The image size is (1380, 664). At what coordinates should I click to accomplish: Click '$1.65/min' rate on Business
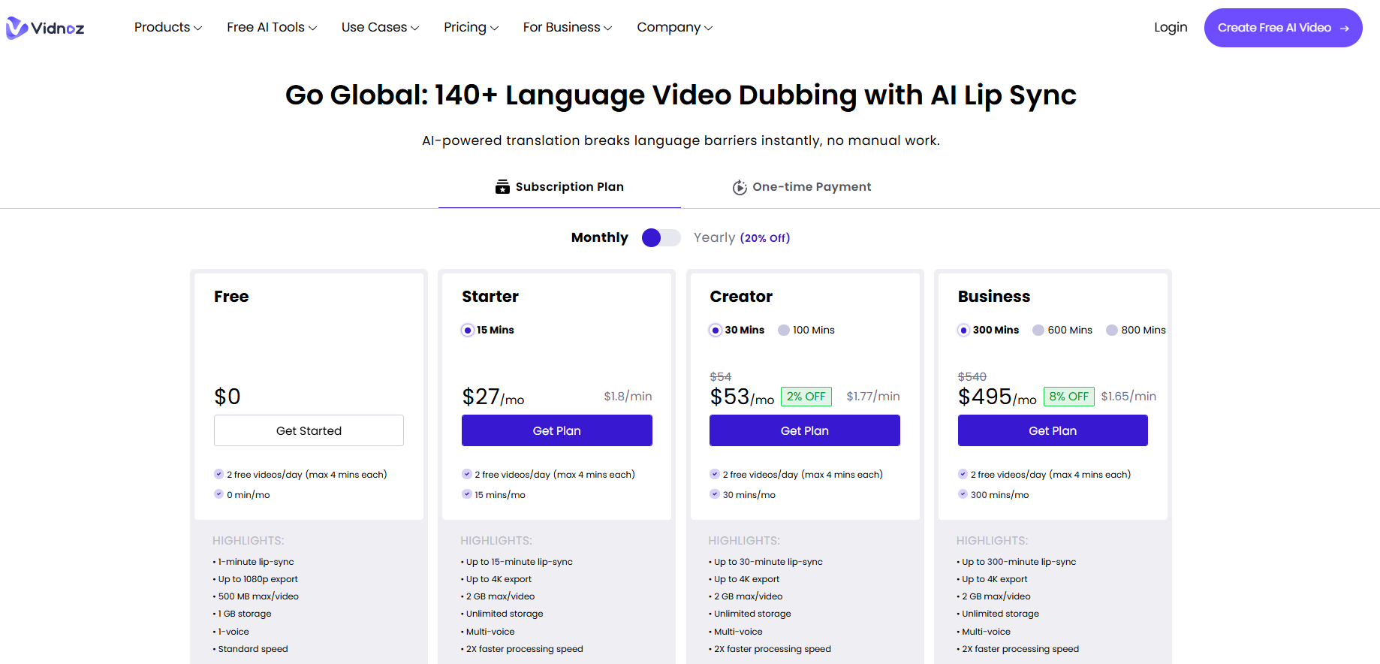pyautogui.click(x=1128, y=397)
